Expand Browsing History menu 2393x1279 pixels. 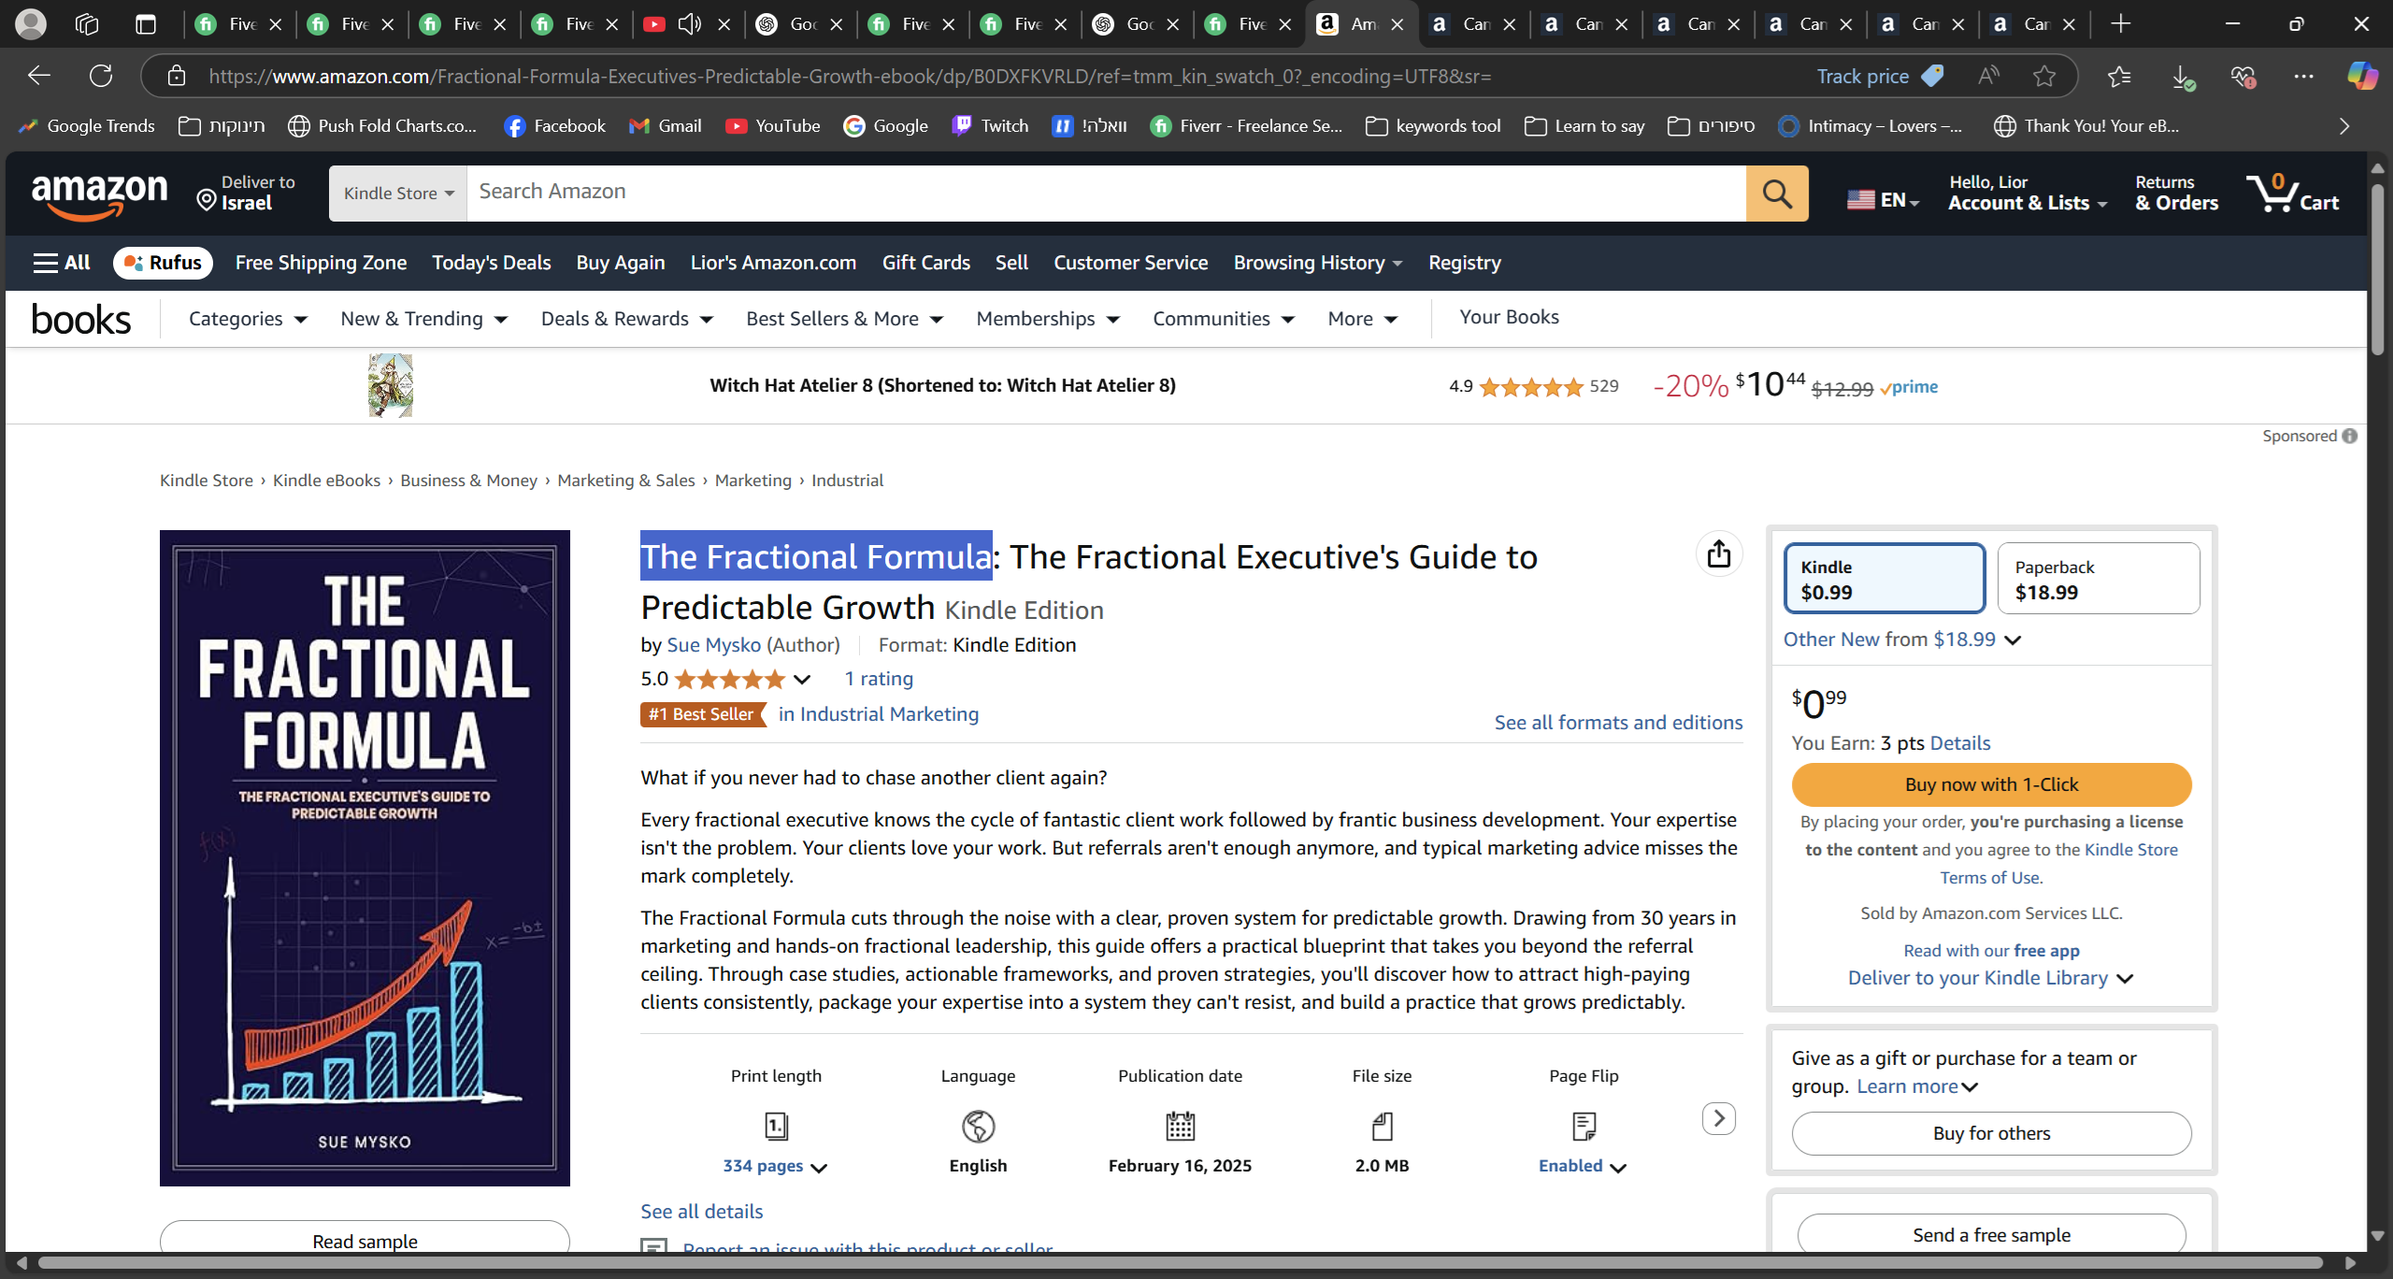[1318, 263]
